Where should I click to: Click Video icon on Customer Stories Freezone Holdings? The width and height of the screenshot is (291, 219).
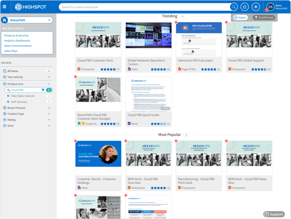[x=79, y=188]
